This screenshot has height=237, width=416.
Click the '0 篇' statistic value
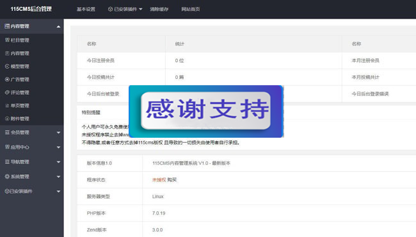click(x=179, y=78)
